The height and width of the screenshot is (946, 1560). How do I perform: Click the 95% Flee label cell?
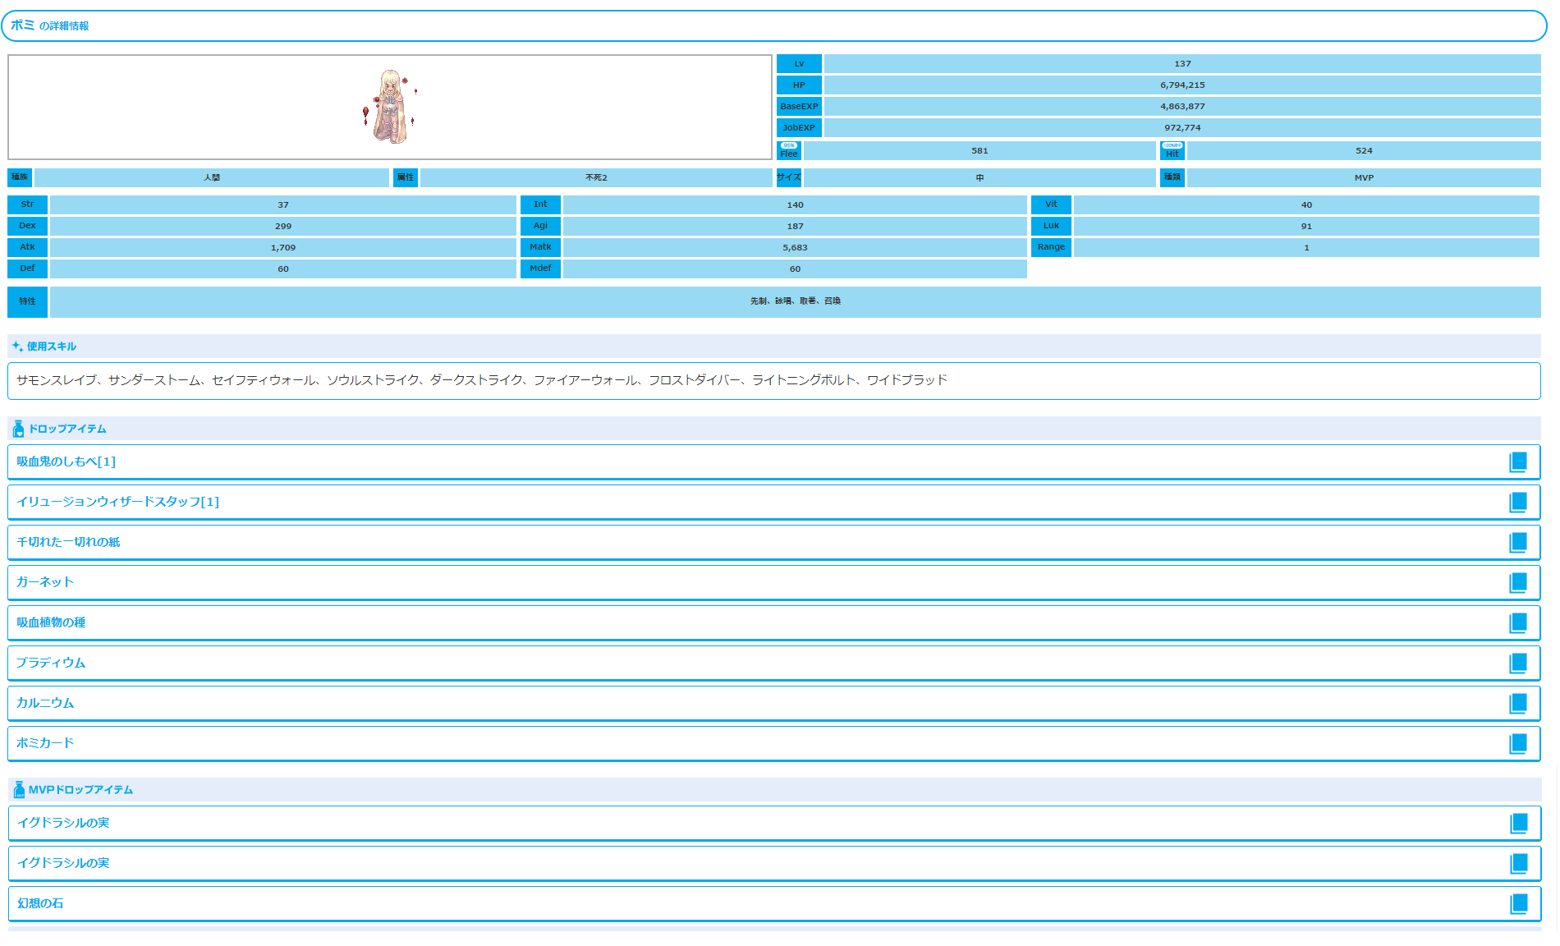tap(788, 150)
